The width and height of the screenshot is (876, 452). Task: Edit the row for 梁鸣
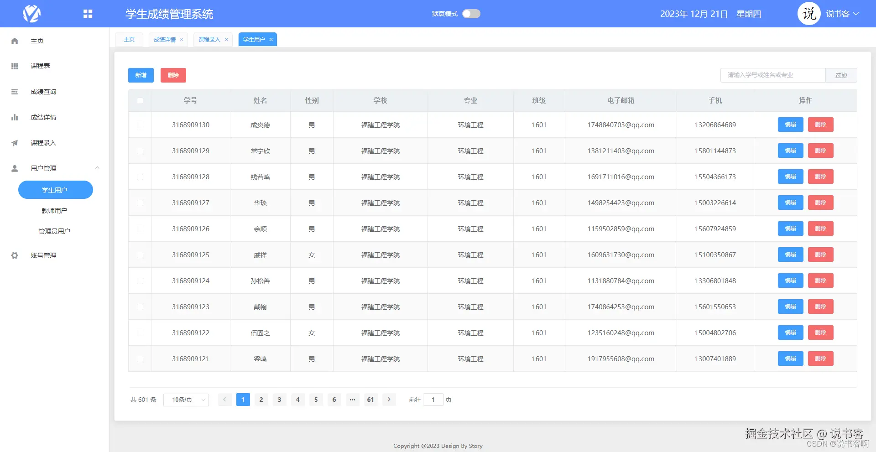(x=791, y=358)
